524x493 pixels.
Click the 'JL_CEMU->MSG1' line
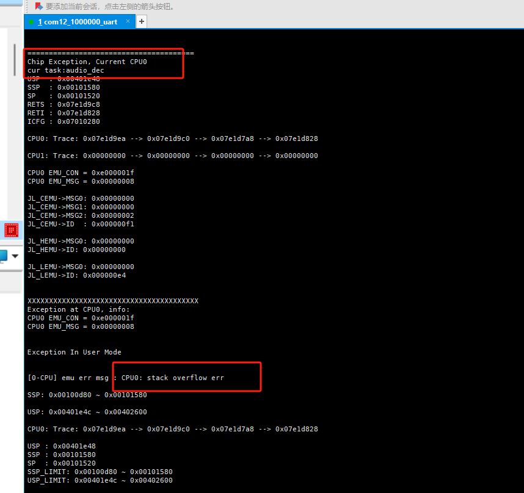[x=81, y=207]
